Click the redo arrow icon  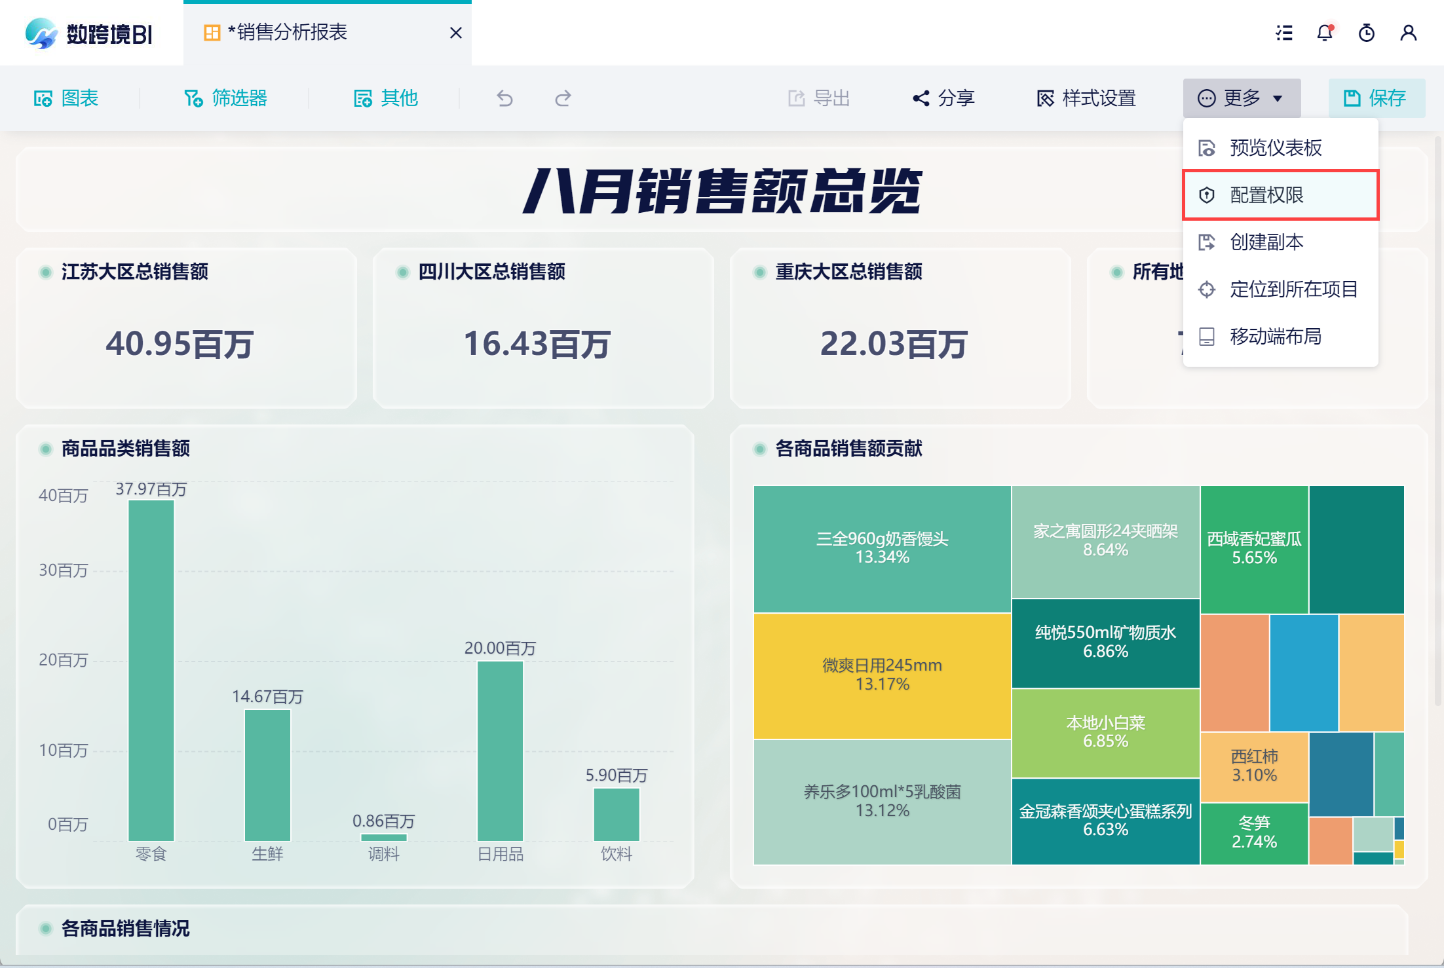[563, 98]
